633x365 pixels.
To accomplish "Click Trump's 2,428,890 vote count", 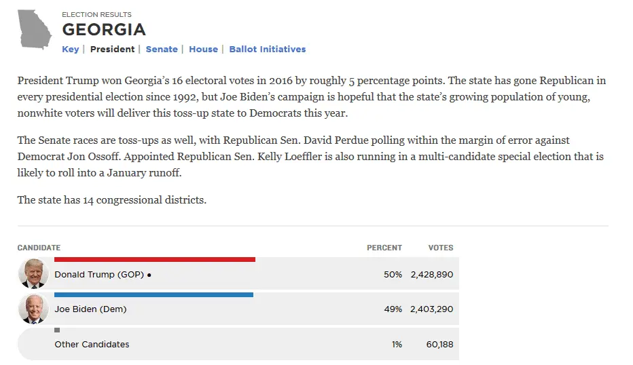I will [x=431, y=275].
